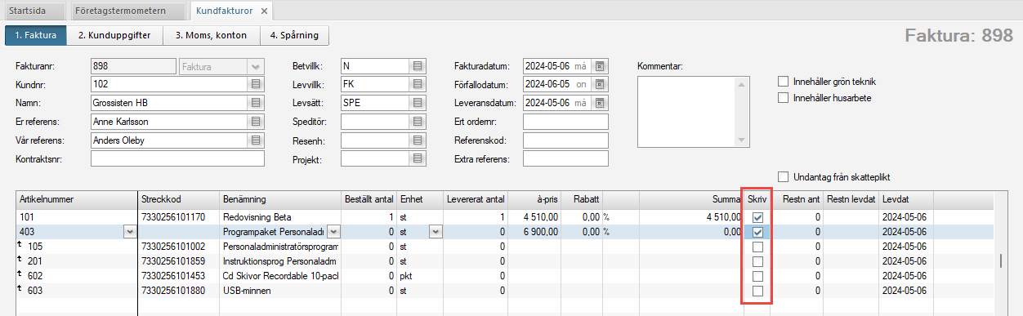1023x316 pixels.
Task: Expand the Enhet dropdown on row 403
Action: [436, 232]
